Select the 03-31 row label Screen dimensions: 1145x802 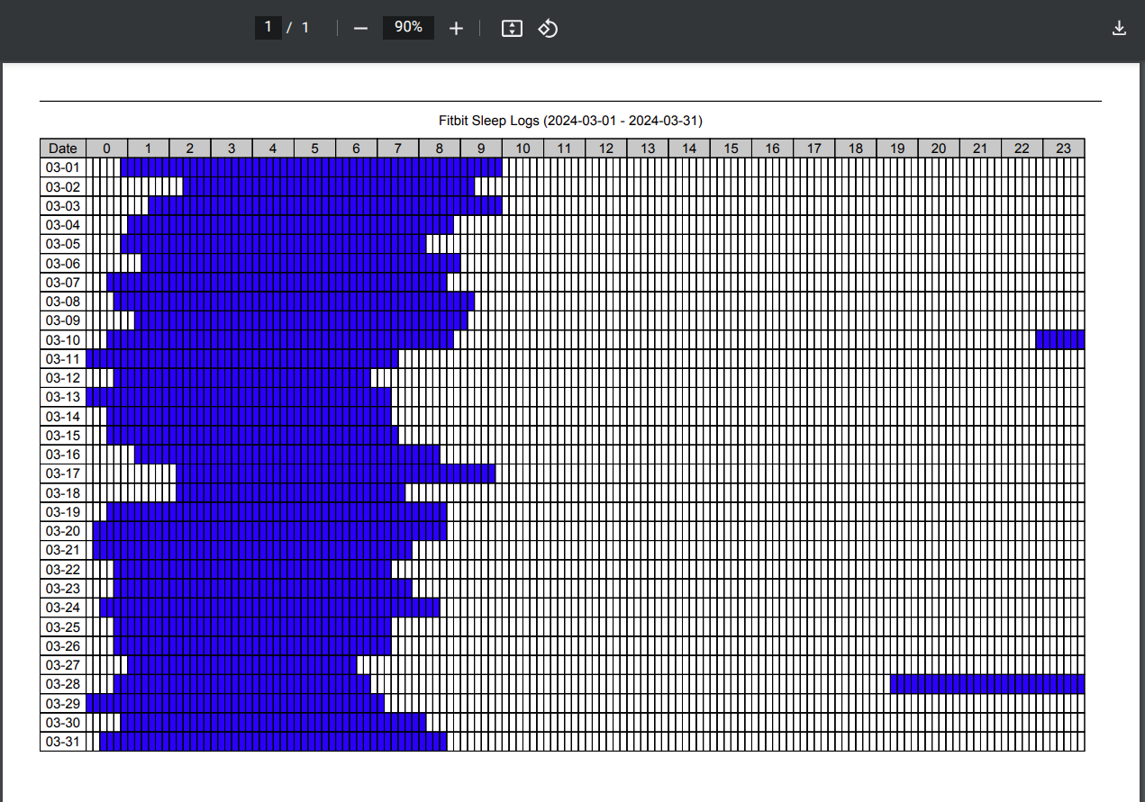point(62,742)
